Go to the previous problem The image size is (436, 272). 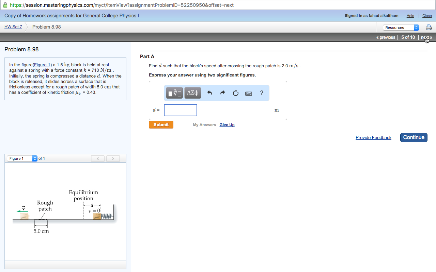[x=386, y=37]
